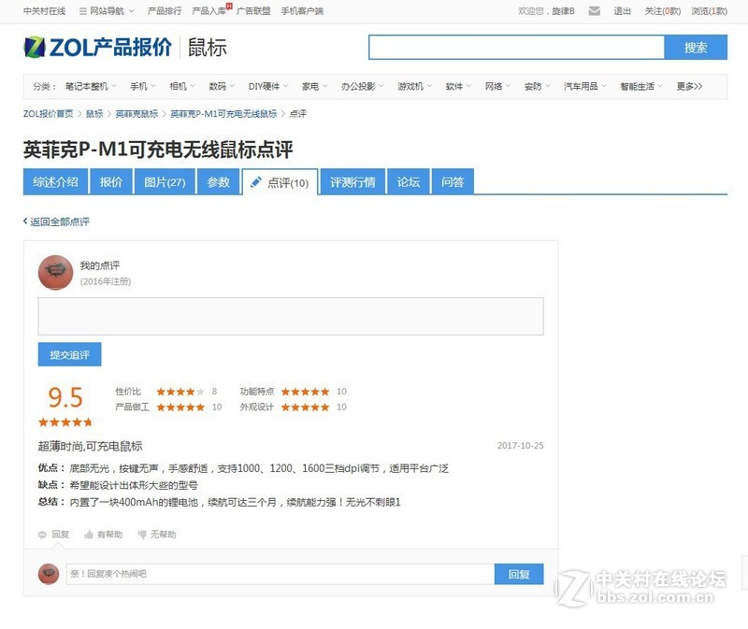Image resolution: width=748 pixels, height=629 pixels.
Task: Click the 提交追评 submit button
Action: click(69, 354)
